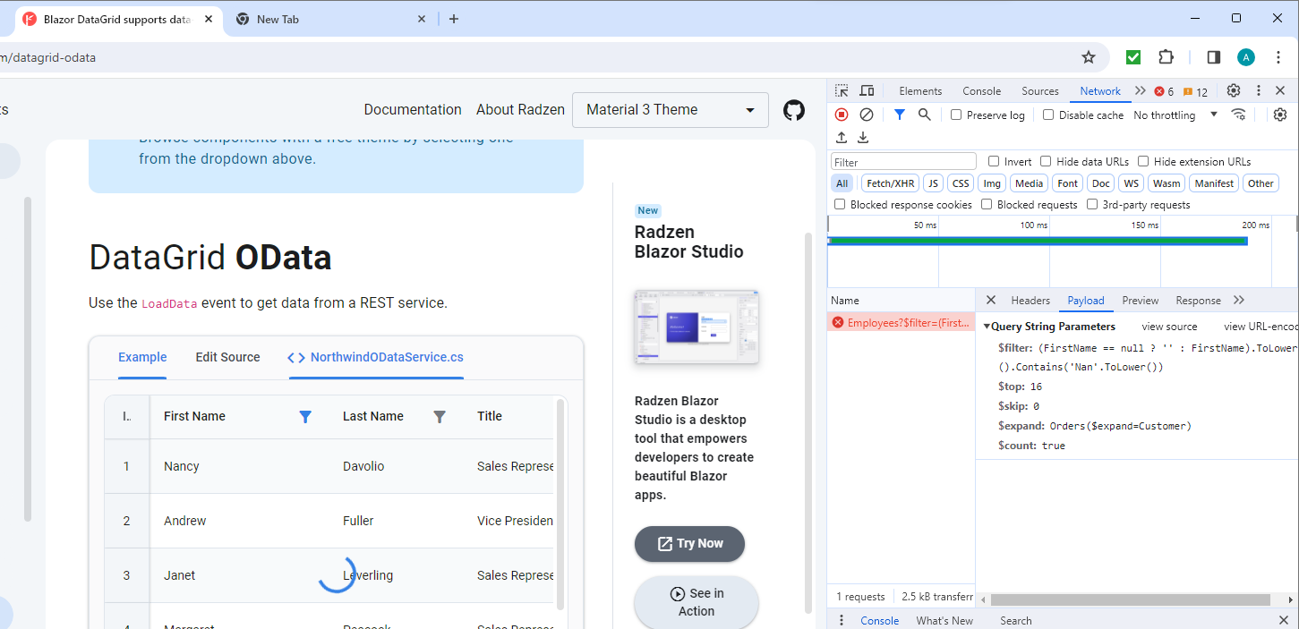Viewport: 1299px width, 629px height.
Task: Click the See in Action button
Action: coord(697,602)
